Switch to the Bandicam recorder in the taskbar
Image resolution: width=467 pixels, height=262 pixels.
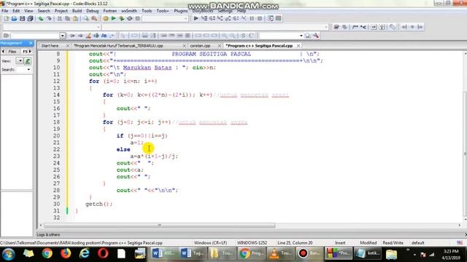tap(309, 253)
